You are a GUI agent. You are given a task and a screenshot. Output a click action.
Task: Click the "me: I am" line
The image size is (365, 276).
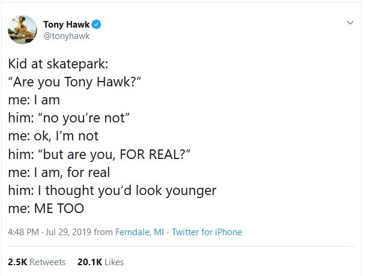[x=34, y=100]
